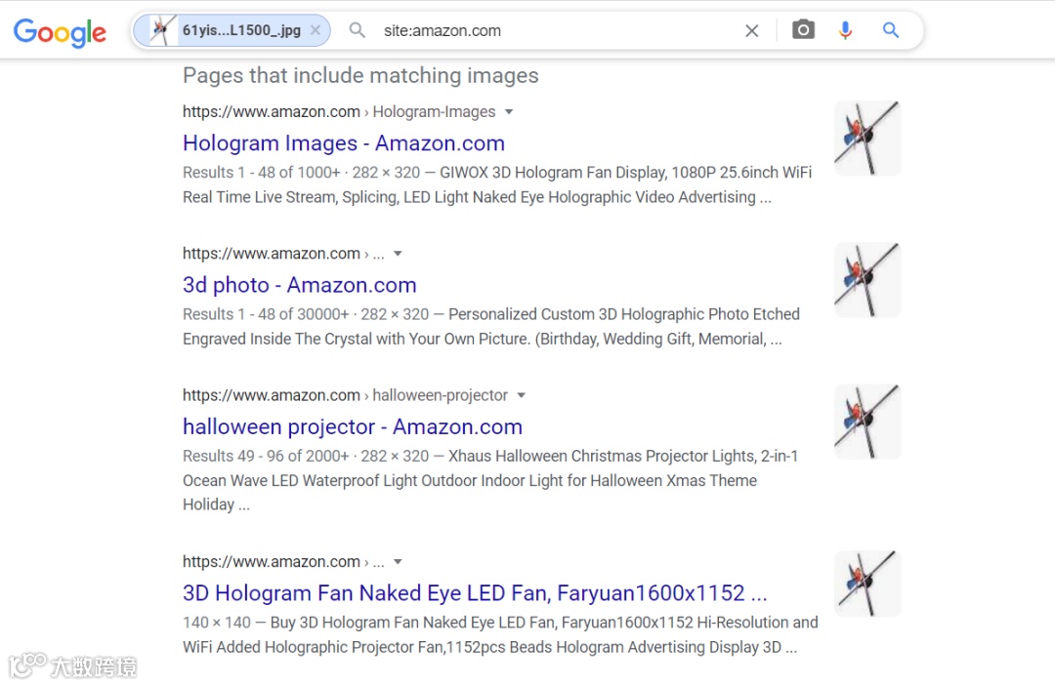The height and width of the screenshot is (686, 1055).
Task: Open search by image camera icon
Action: (x=803, y=29)
